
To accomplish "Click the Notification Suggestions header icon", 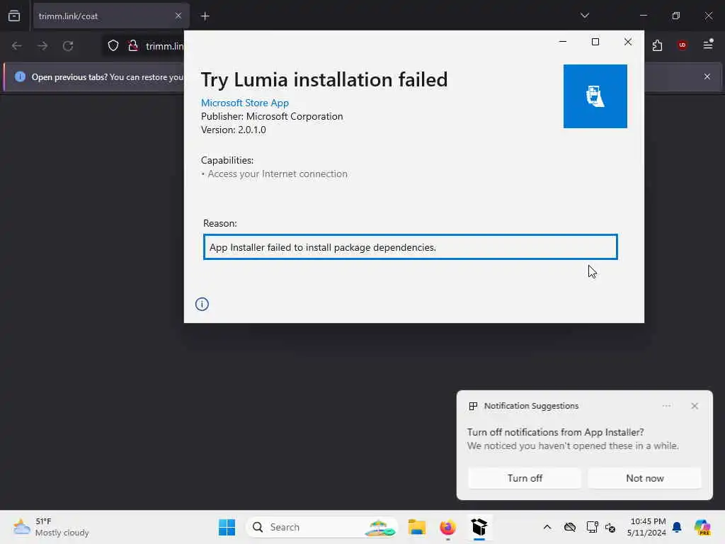I will [x=473, y=406].
